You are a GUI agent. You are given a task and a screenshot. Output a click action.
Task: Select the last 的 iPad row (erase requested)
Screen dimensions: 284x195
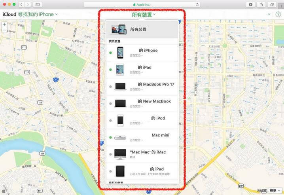142,171
